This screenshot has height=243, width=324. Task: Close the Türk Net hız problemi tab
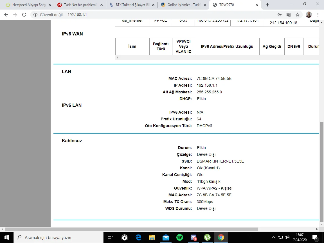click(102, 5)
